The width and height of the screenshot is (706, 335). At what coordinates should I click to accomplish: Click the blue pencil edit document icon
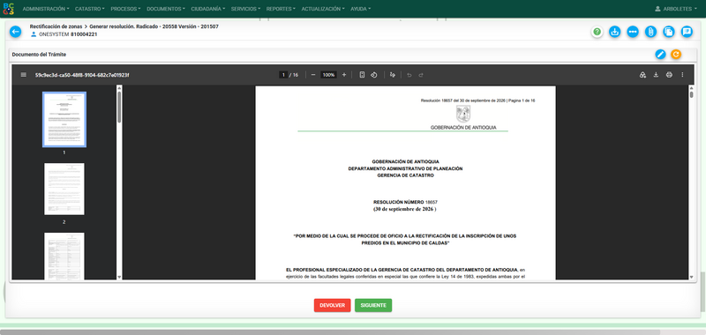point(660,55)
